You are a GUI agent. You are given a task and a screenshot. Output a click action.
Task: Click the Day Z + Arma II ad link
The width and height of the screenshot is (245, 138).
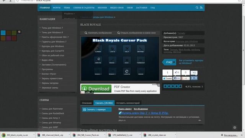[x=145, y=113]
